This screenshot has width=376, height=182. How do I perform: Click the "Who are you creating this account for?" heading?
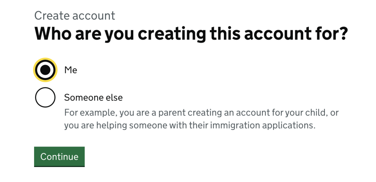click(191, 34)
